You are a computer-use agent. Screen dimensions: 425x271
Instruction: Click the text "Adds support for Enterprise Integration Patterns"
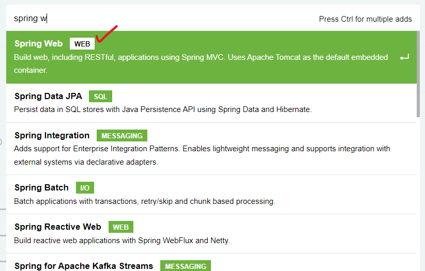coord(97,149)
